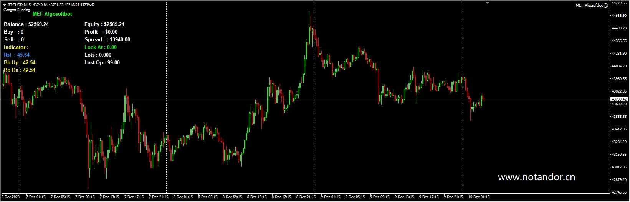Image resolution: width=630 pixels, height=202 pixels.
Task: Click the 9 Dec 09:15 time axis label
Action: pyautogui.click(x=380, y=197)
